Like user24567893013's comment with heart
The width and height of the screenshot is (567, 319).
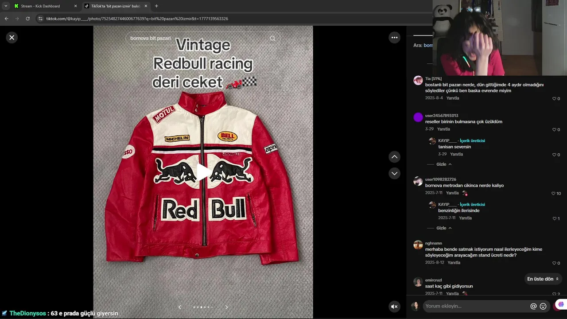(554, 130)
